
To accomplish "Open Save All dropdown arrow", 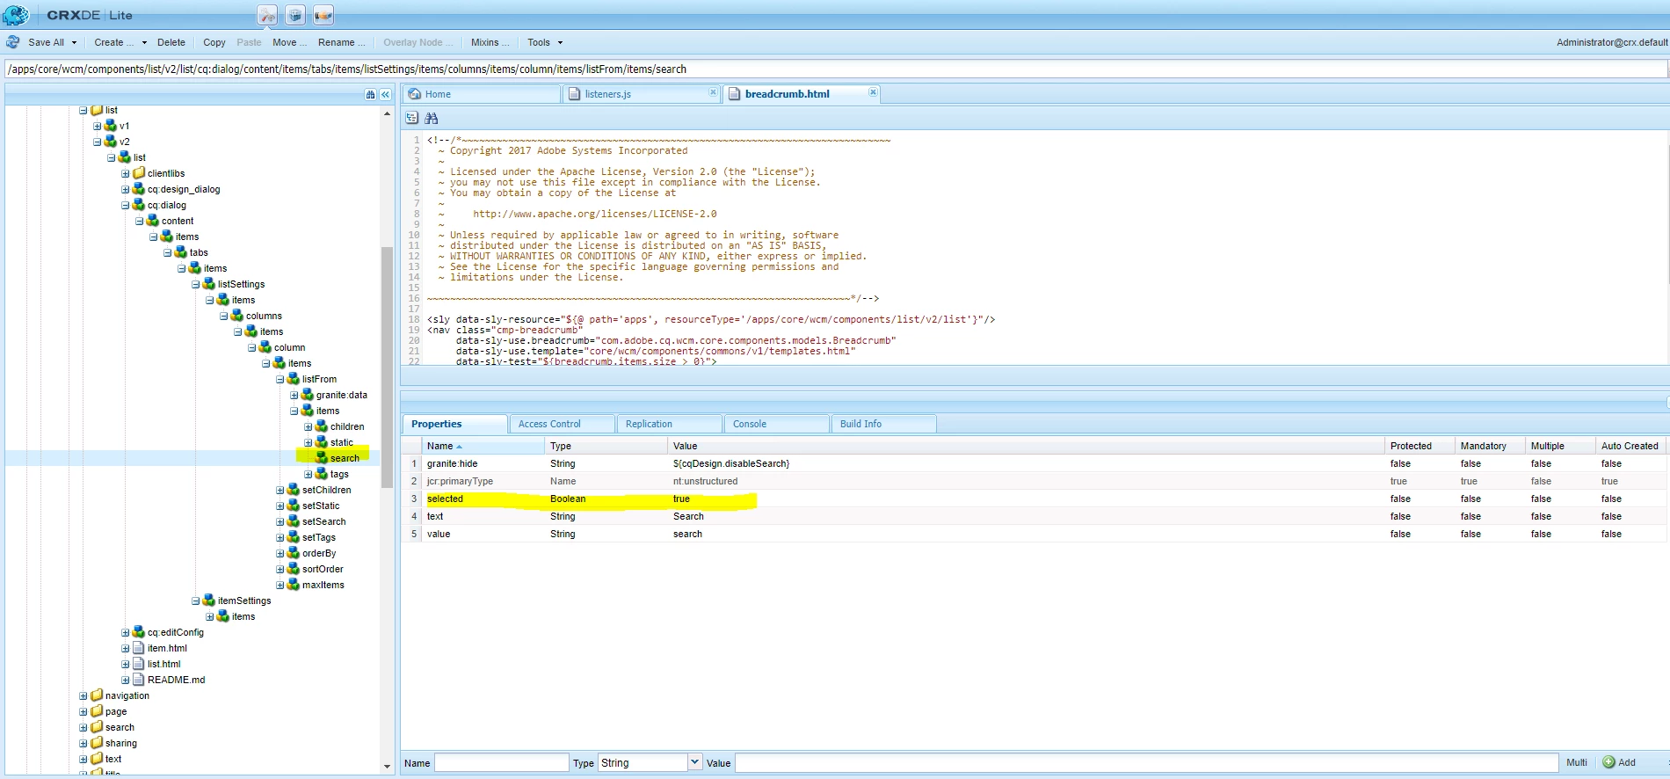I will (74, 42).
